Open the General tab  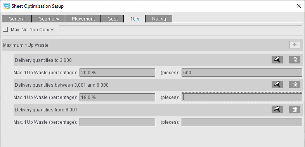[17, 19]
